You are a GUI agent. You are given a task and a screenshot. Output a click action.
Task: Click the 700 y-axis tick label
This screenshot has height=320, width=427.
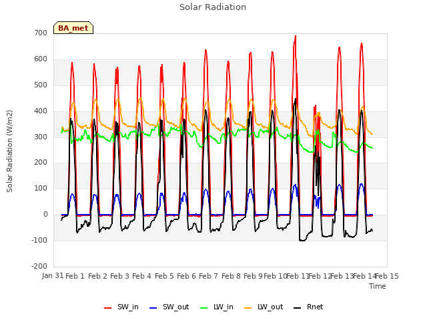[41, 33]
